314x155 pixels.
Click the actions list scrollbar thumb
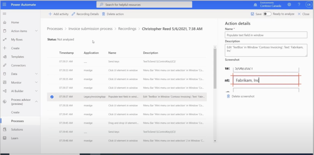pos(215,69)
